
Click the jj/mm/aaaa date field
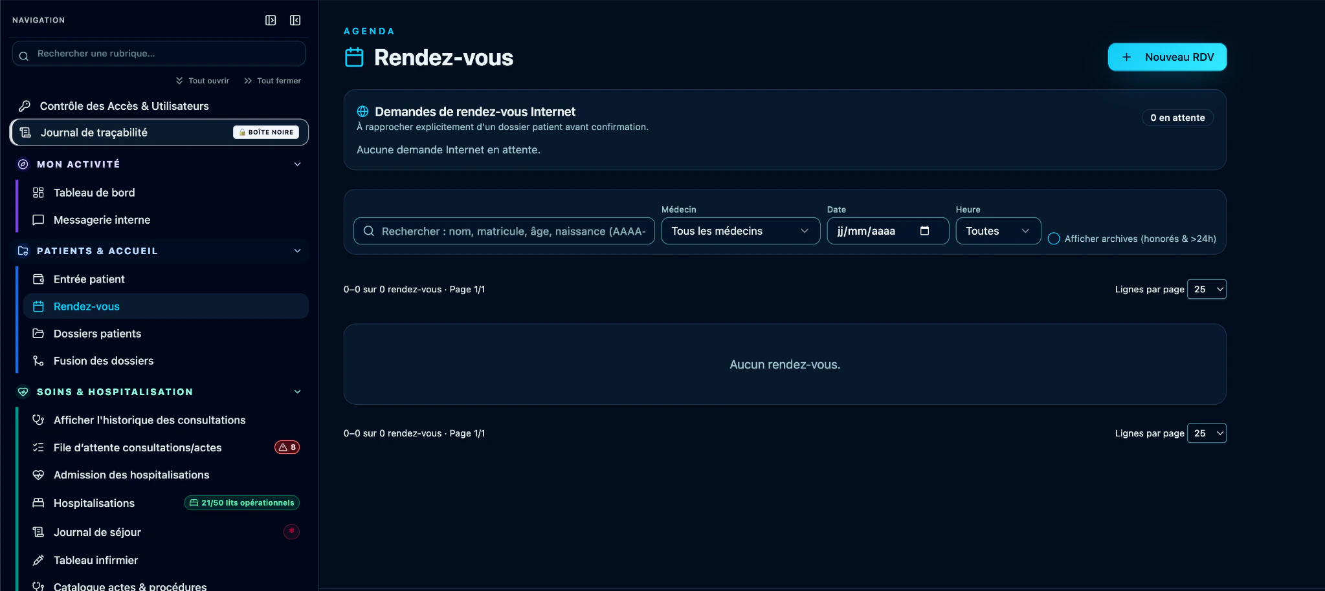coord(888,231)
